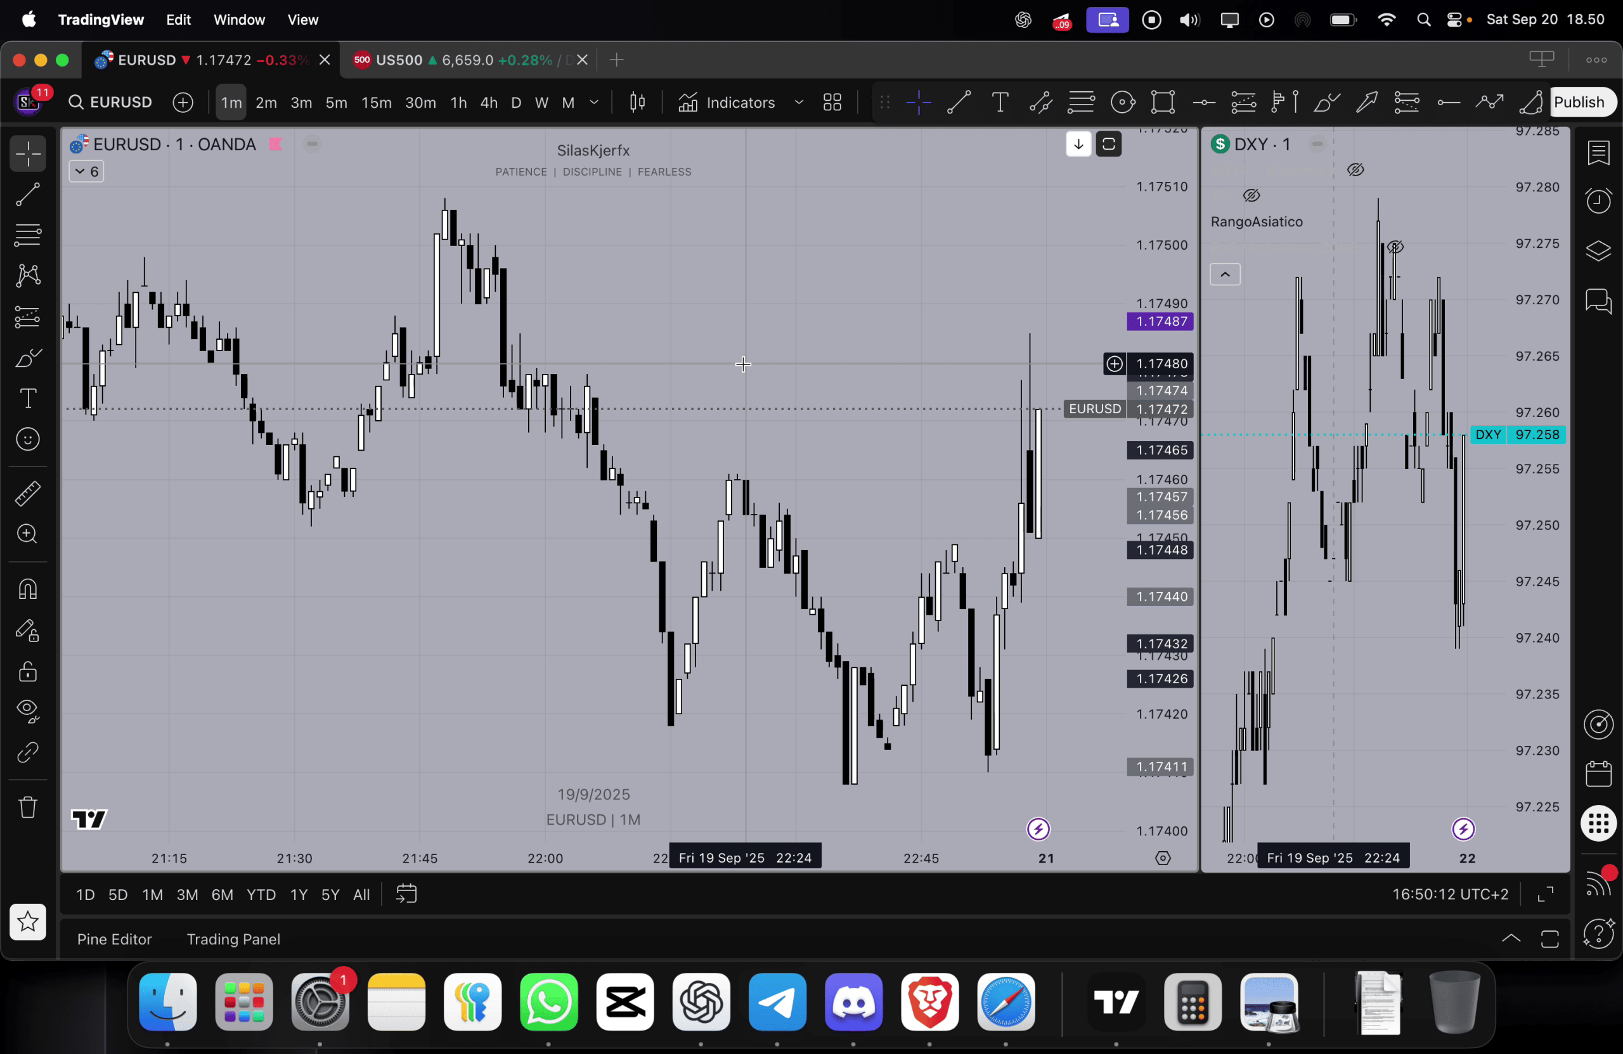The height and width of the screenshot is (1054, 1623).
Task: Toggle hidden eye icon above RangoAsiatico
Action: pyautogui.click(x=1251, y=196)
